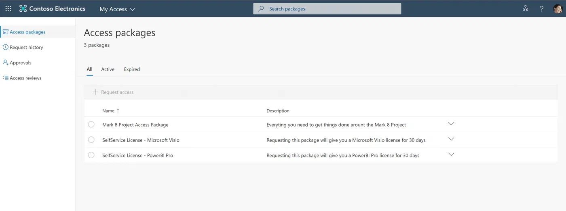Expand the Microsoft Visio license row details
Screen dimensions: 566x211
click(451, 139)
